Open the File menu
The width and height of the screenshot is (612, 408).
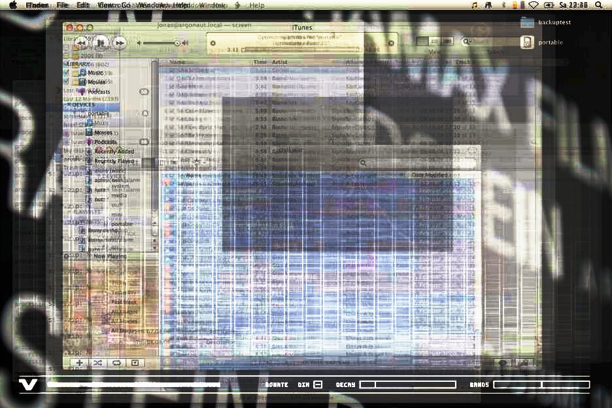click(63, 5)
